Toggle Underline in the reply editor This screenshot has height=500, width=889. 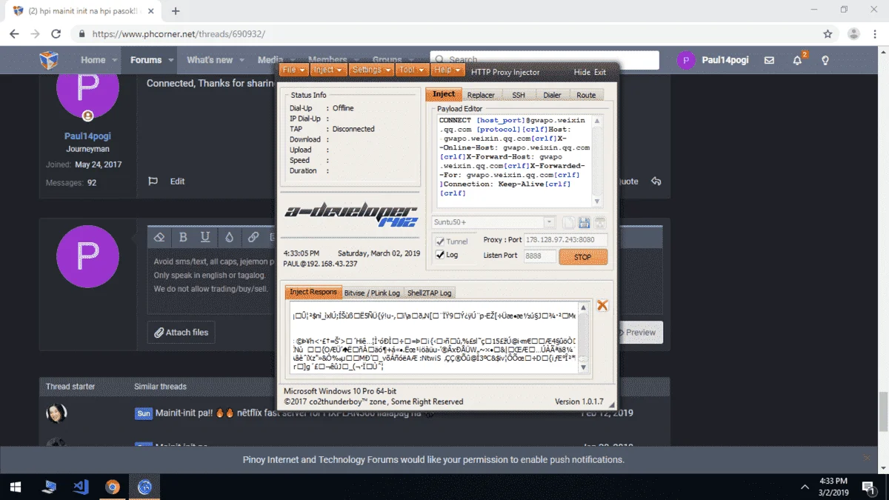(x=205, y=237)
